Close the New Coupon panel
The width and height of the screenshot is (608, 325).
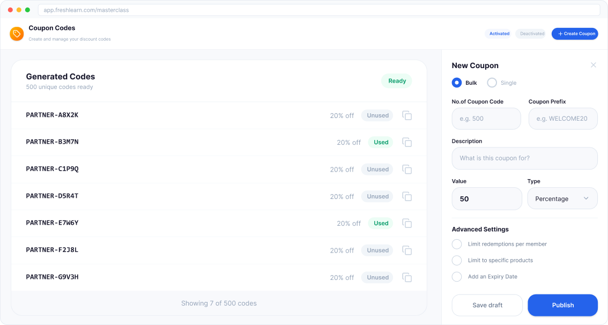tap(594, 65)
